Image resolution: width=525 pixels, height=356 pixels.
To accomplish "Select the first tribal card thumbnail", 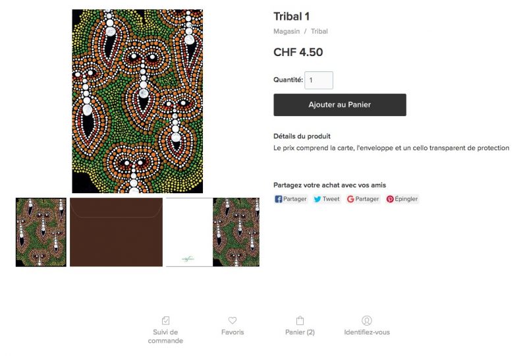I will tap(41, 232).
